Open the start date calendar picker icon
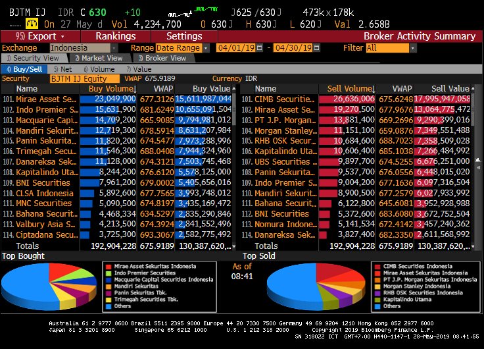 tap(259, 48)
